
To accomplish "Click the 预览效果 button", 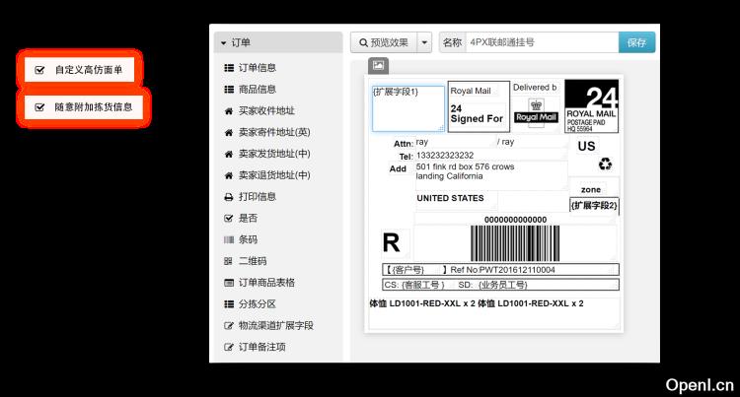I will pyautogui.click(x=384, y=43).
